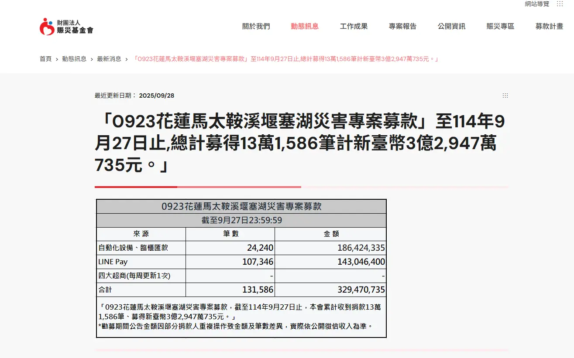Click 動態訊息 breadcrumb link
574x358 pixels.
(74, 59)
